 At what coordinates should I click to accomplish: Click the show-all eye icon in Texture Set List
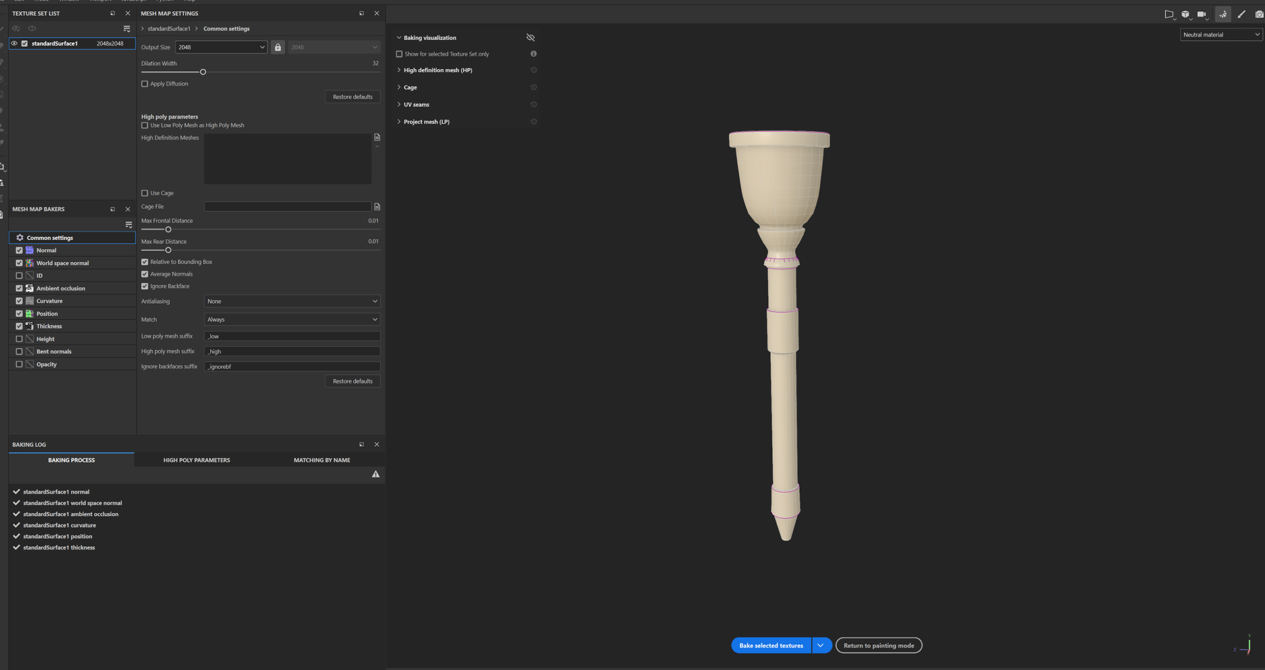point(32,28)
